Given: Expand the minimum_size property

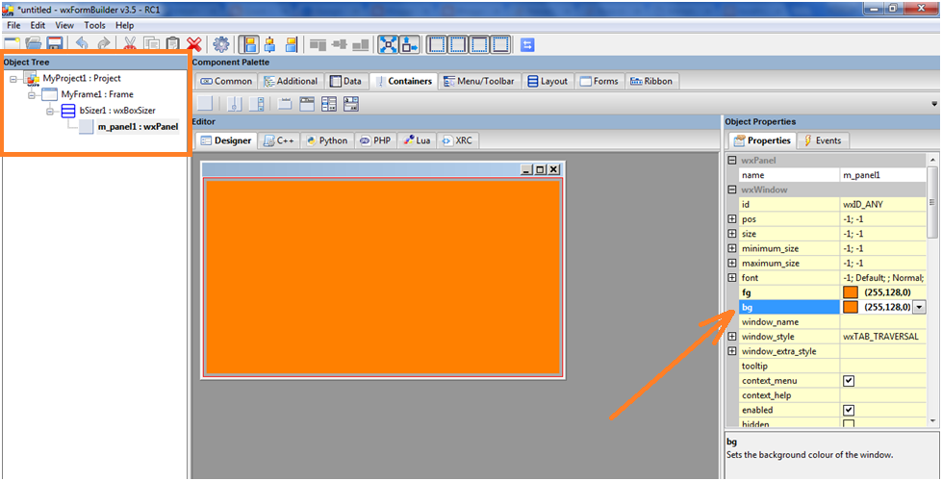Looking at the screenshot, I should [731, 248].
